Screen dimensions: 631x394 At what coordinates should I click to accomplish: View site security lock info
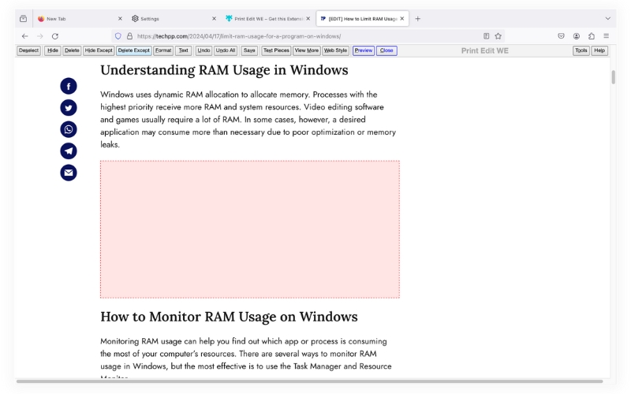point(129,36)
